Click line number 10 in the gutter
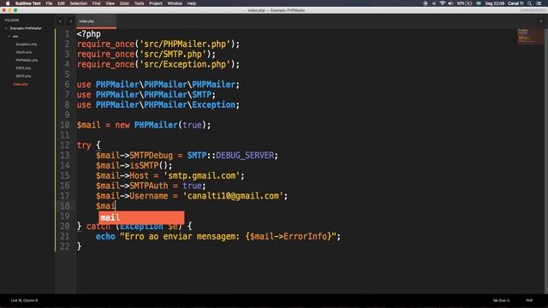Image resolution: width=548 pixels, height=308 pixels. tap(65, 125)
